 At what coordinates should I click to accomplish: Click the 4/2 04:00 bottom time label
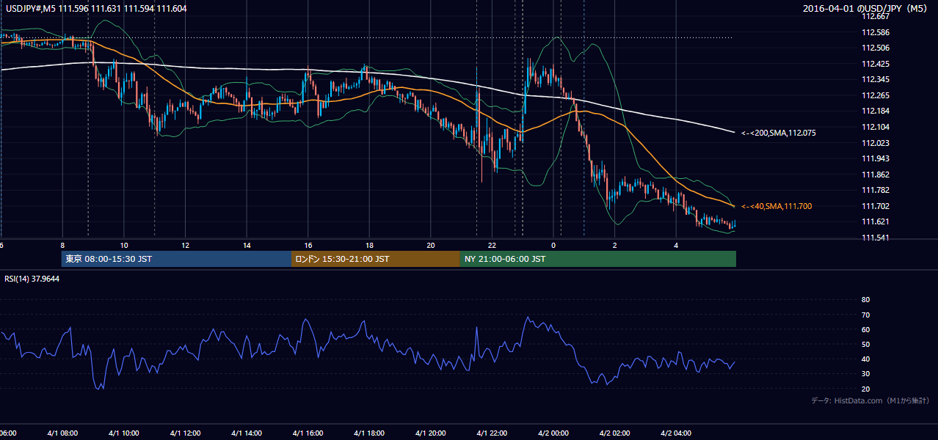[x=675, y=433]
